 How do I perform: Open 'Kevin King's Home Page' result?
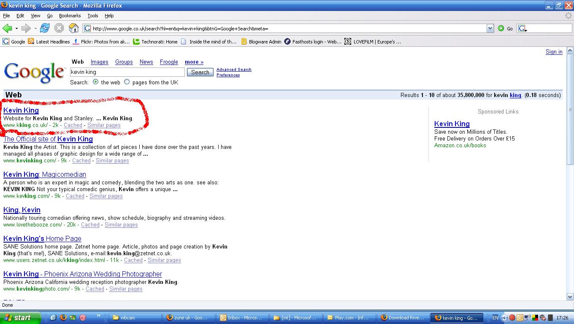(x=42, y=239)
